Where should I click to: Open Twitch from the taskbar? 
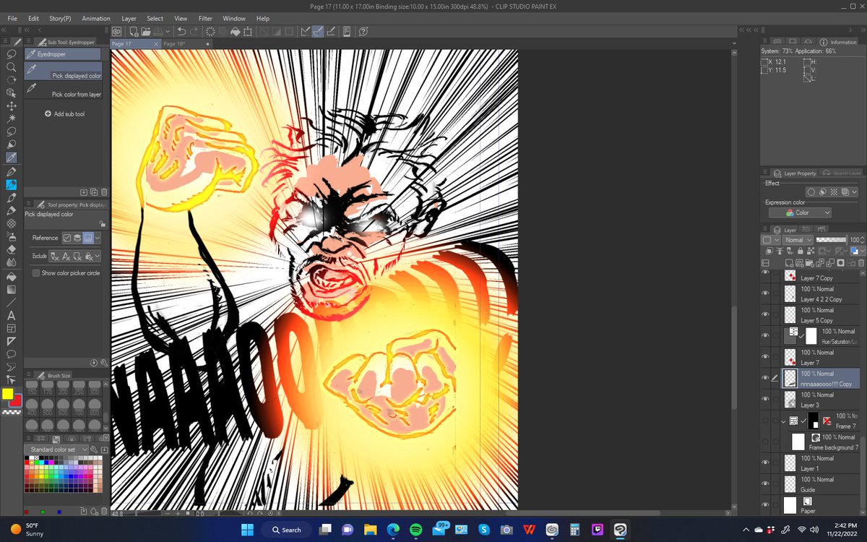(x=597, y=530)
